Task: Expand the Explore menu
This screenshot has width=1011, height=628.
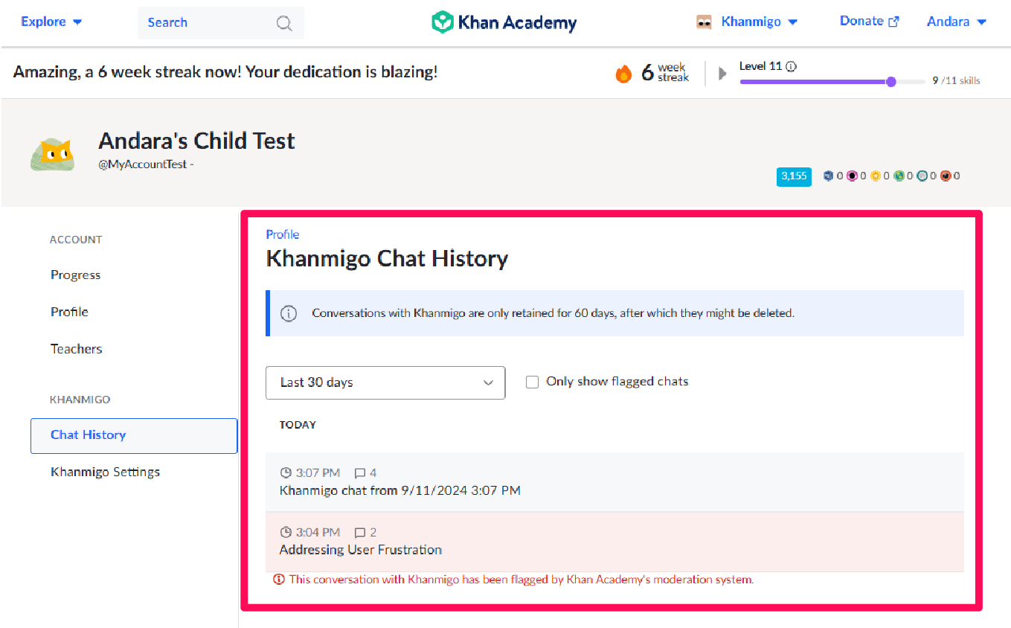Action: click(51, 22)
